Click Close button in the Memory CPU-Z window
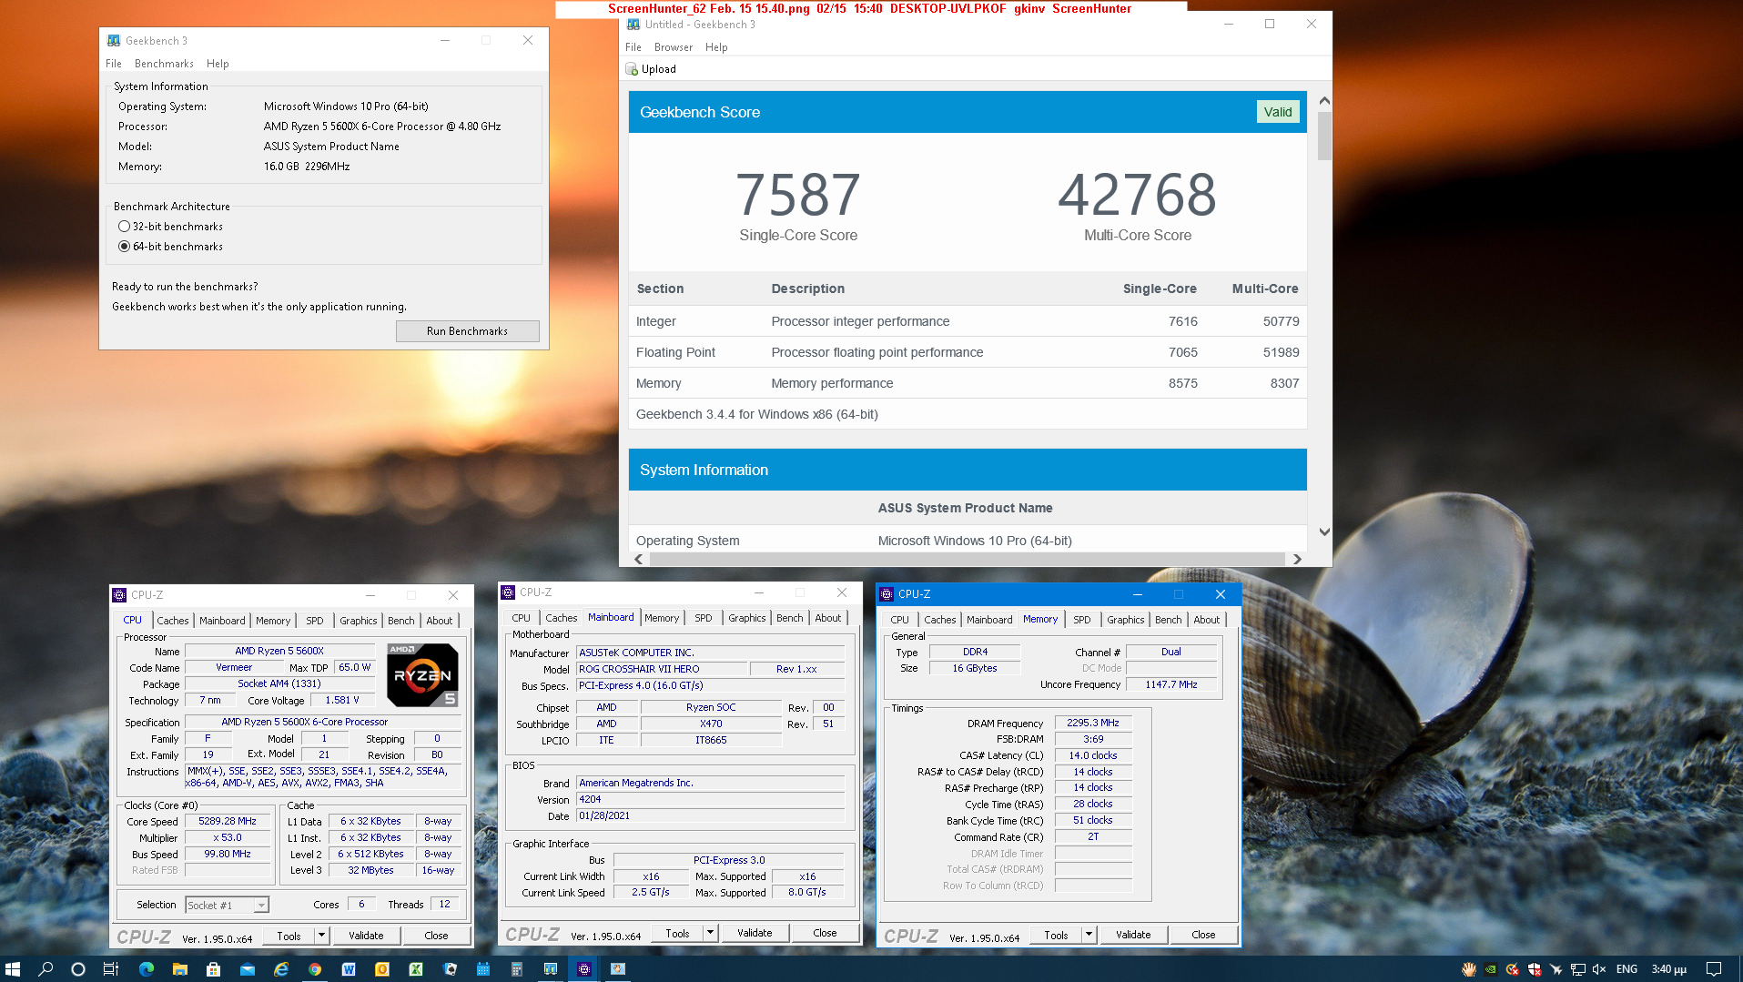The width and height of the screenshot is (1743, 982). coord(1203,935)
